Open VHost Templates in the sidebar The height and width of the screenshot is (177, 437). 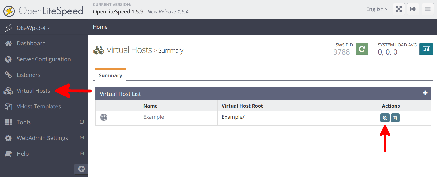pyautogui.click(x=39, y=106)
